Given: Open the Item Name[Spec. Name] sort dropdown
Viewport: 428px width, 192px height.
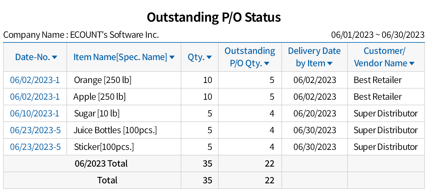Looking at the screenshot, I should pyautogui.click(x=172, y=57).
